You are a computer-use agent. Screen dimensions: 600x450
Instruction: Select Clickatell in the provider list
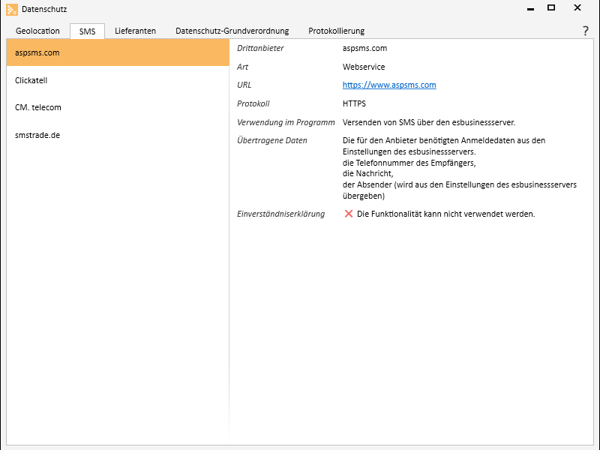click(118, 80)
